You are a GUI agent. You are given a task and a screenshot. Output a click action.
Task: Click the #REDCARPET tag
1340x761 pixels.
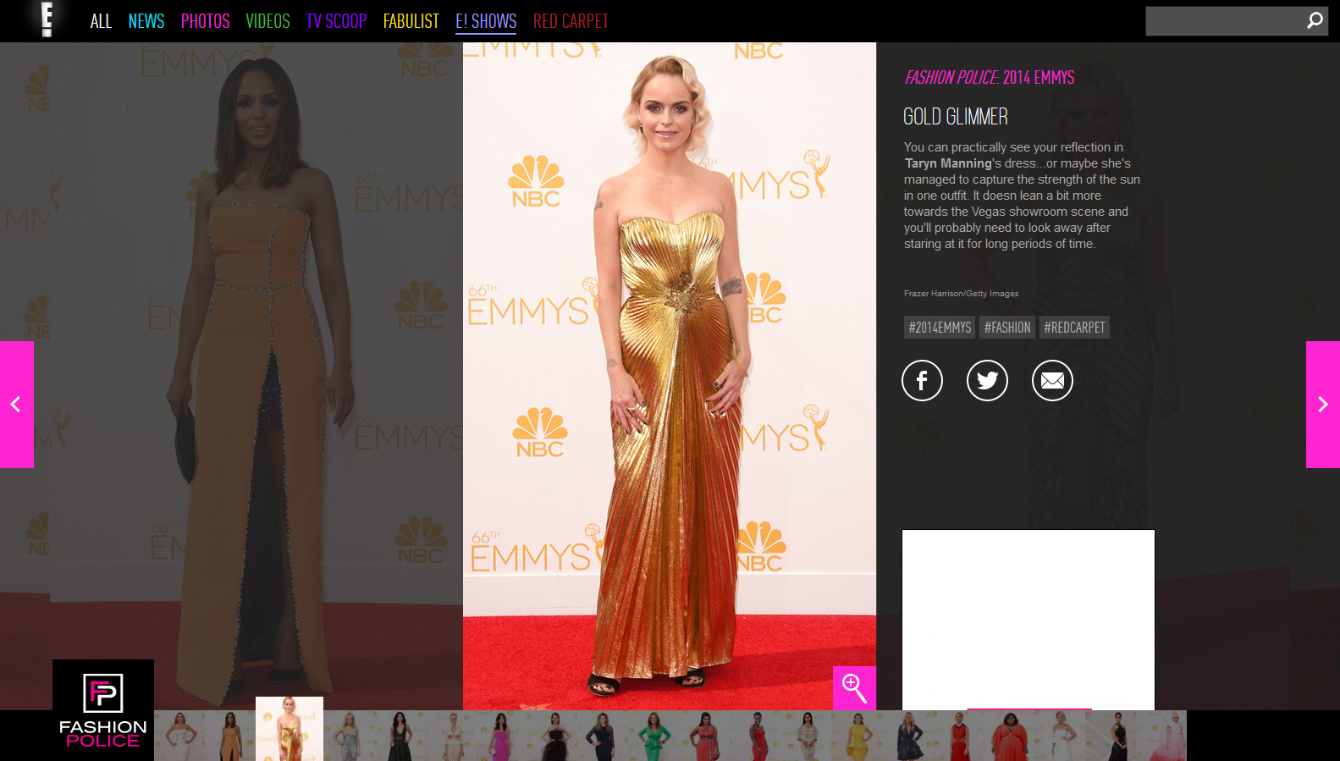[x=1074, y=328]
